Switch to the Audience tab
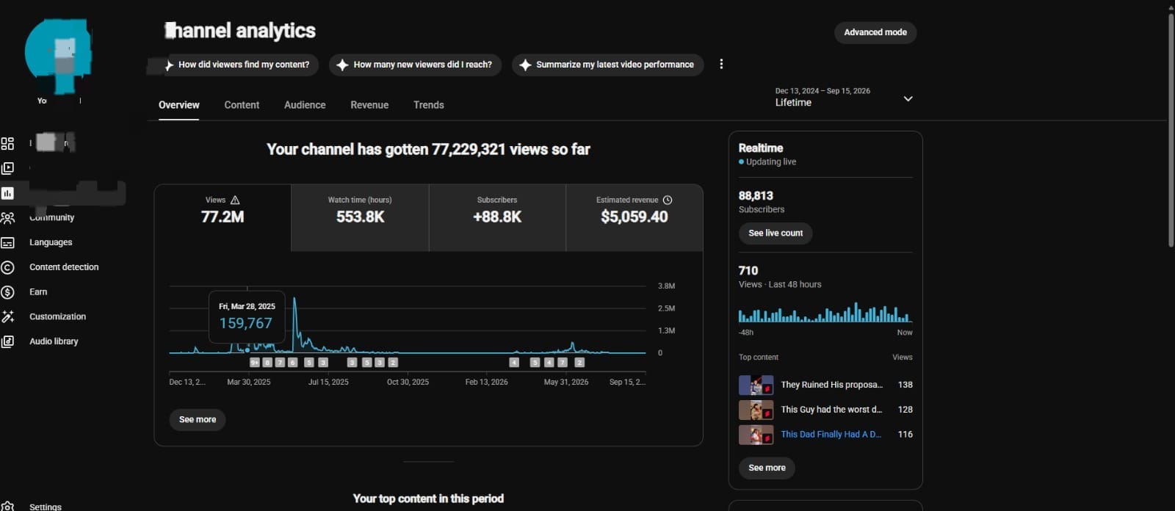 [305, 105]
